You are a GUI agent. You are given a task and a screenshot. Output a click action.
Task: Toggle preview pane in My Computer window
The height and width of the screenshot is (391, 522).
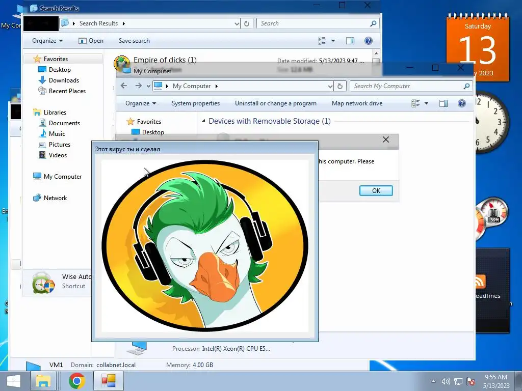443,103
